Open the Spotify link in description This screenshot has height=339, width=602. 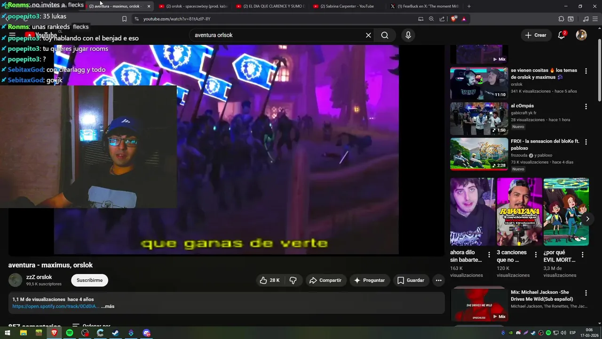point(55,307)
